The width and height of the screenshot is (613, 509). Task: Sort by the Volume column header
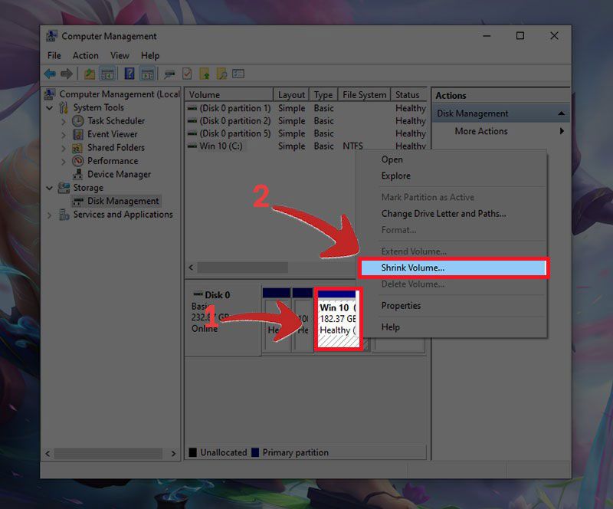point(228,95)
